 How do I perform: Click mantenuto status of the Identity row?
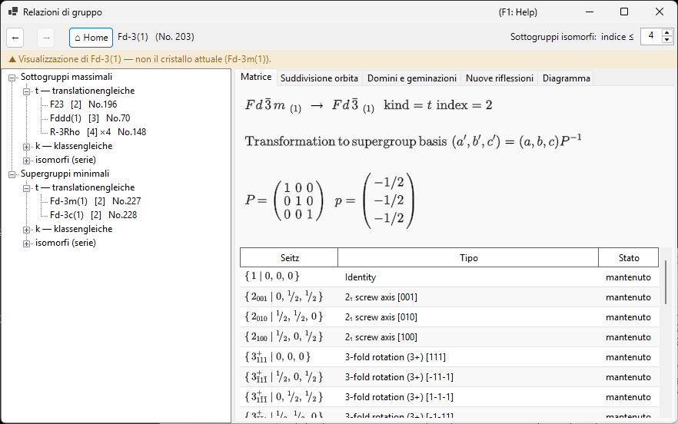pyautogui.click(x=628, y=277)
